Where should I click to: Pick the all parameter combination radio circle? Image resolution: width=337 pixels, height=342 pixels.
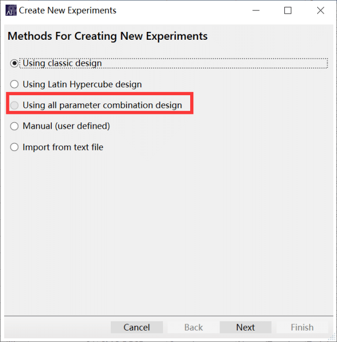tap(14, 105)
